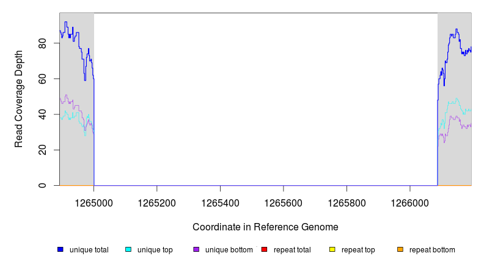This screenshot has height=264, width=484.
Task: Click the orange "repeat bottom" legend swatch
Action: [400, 250]
